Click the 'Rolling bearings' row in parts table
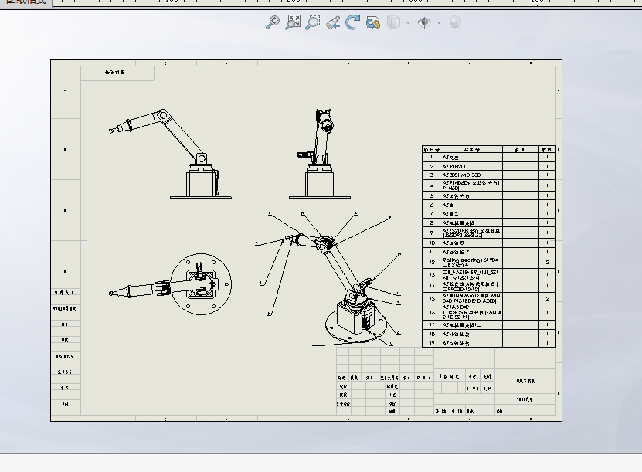Image resolution: width=642 pixels, height=472 pixels. click(489, 263)
